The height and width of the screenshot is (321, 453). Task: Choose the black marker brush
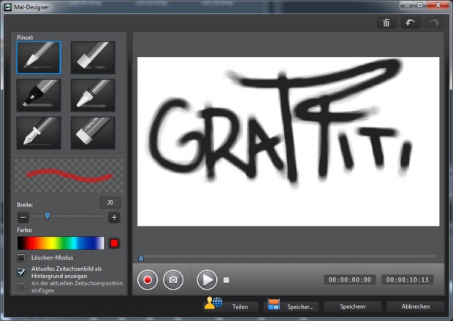pyautogui.click(x=39, y=95)
